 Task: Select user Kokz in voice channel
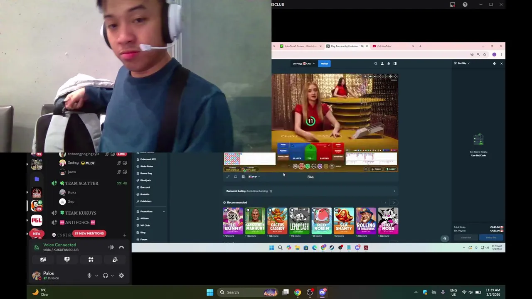point(72,192)
